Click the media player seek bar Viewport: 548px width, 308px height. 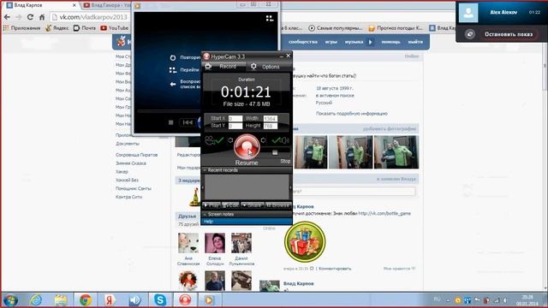pos(170,111)
